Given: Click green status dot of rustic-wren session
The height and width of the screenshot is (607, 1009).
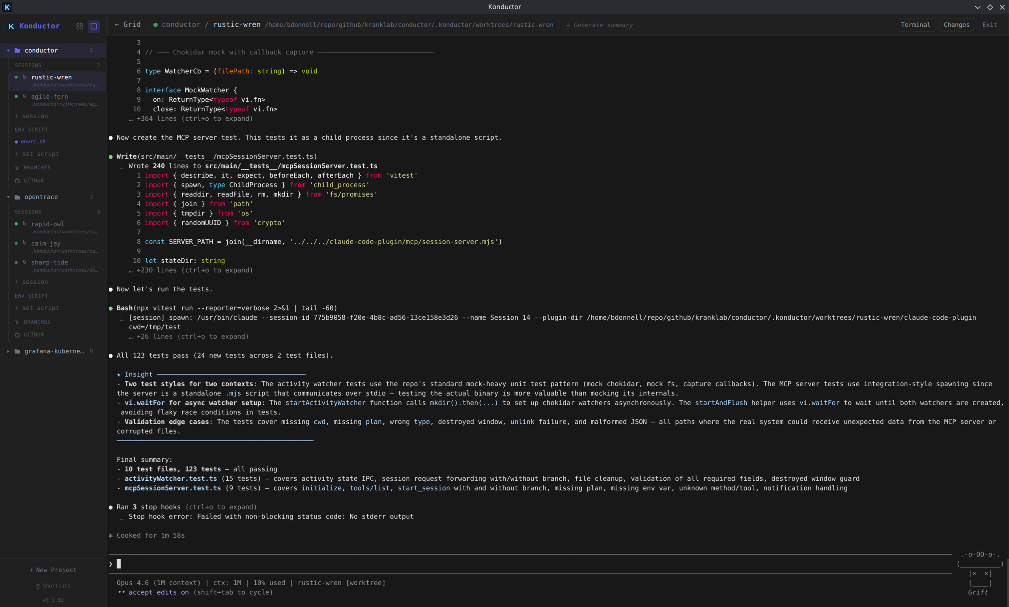Looking at the screenshot, I should pyautogui.click(x=16, y=77).
